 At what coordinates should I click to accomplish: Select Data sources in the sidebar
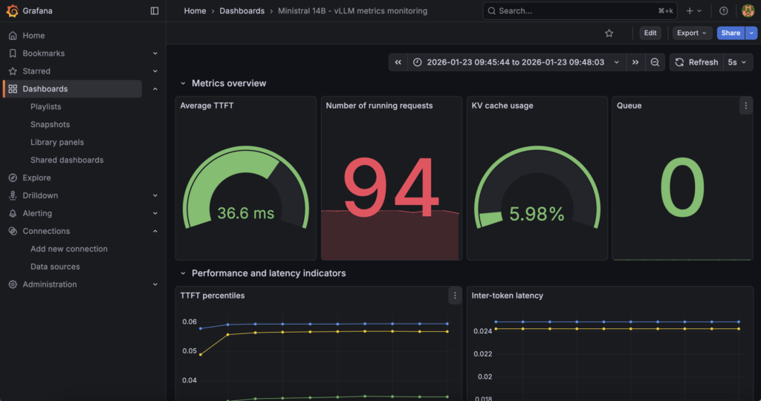55,267
